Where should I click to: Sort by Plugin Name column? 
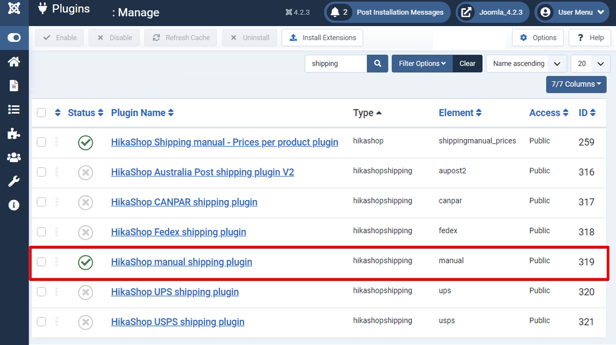(142, 112)
